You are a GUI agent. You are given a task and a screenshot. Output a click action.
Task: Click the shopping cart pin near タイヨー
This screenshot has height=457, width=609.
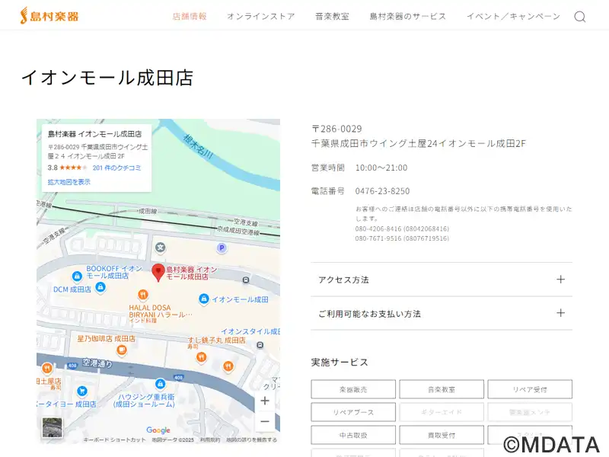(x=82, y=391)
